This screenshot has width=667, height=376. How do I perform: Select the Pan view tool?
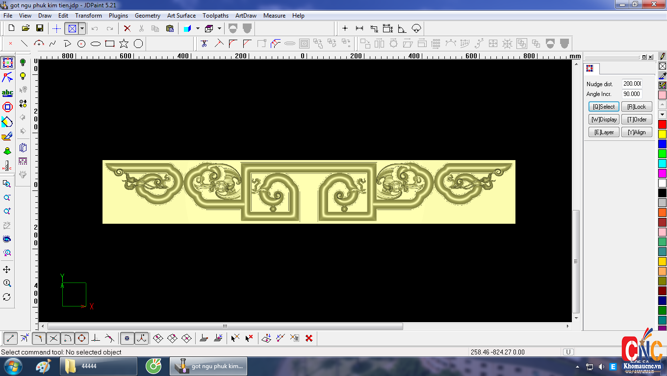(x=7, y=270)
